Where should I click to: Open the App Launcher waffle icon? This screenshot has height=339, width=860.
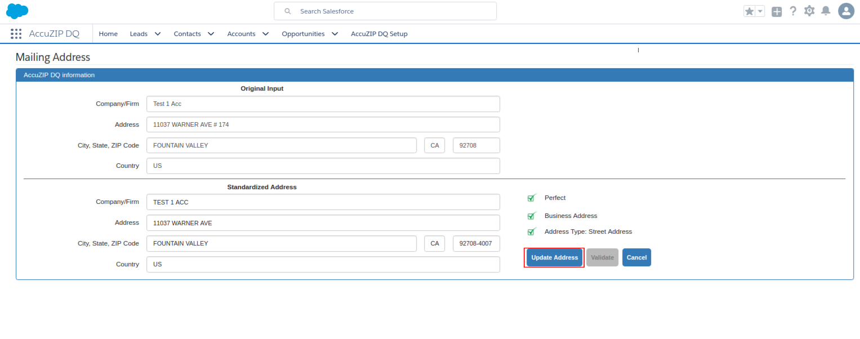[x=16, y=33]
